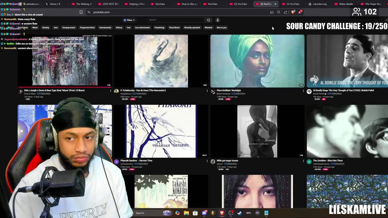Bookmark page with the address bar bookmark icon
The width and height of the screenshot is (388, 218).
pos(81,12)
